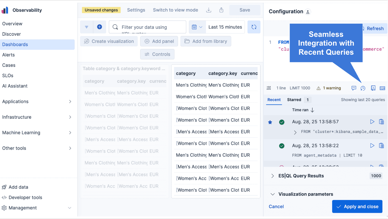Click the copy icon on the agent_metadata query
Screen dimensions: 388x219
tap(382, 145)
